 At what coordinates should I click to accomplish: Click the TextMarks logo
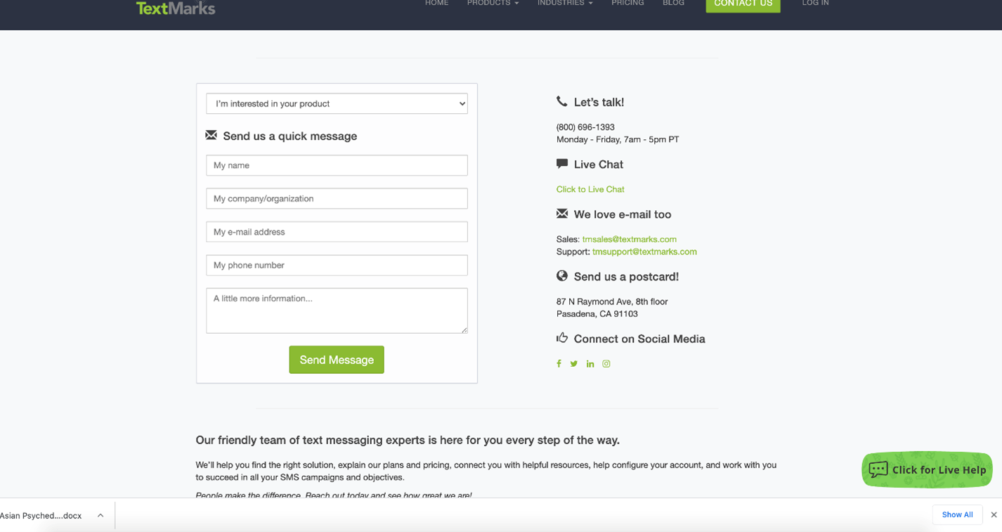176,8
